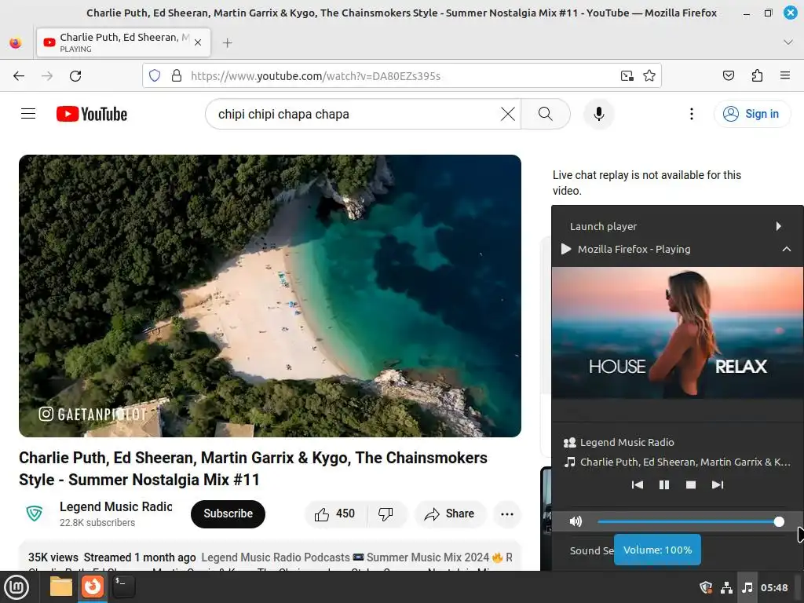Click the HOUSE RELAX album art thumbnail
This screenshot has width=804, height=603.
678,332
